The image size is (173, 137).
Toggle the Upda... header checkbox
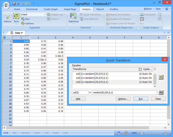tap(140, 69)
